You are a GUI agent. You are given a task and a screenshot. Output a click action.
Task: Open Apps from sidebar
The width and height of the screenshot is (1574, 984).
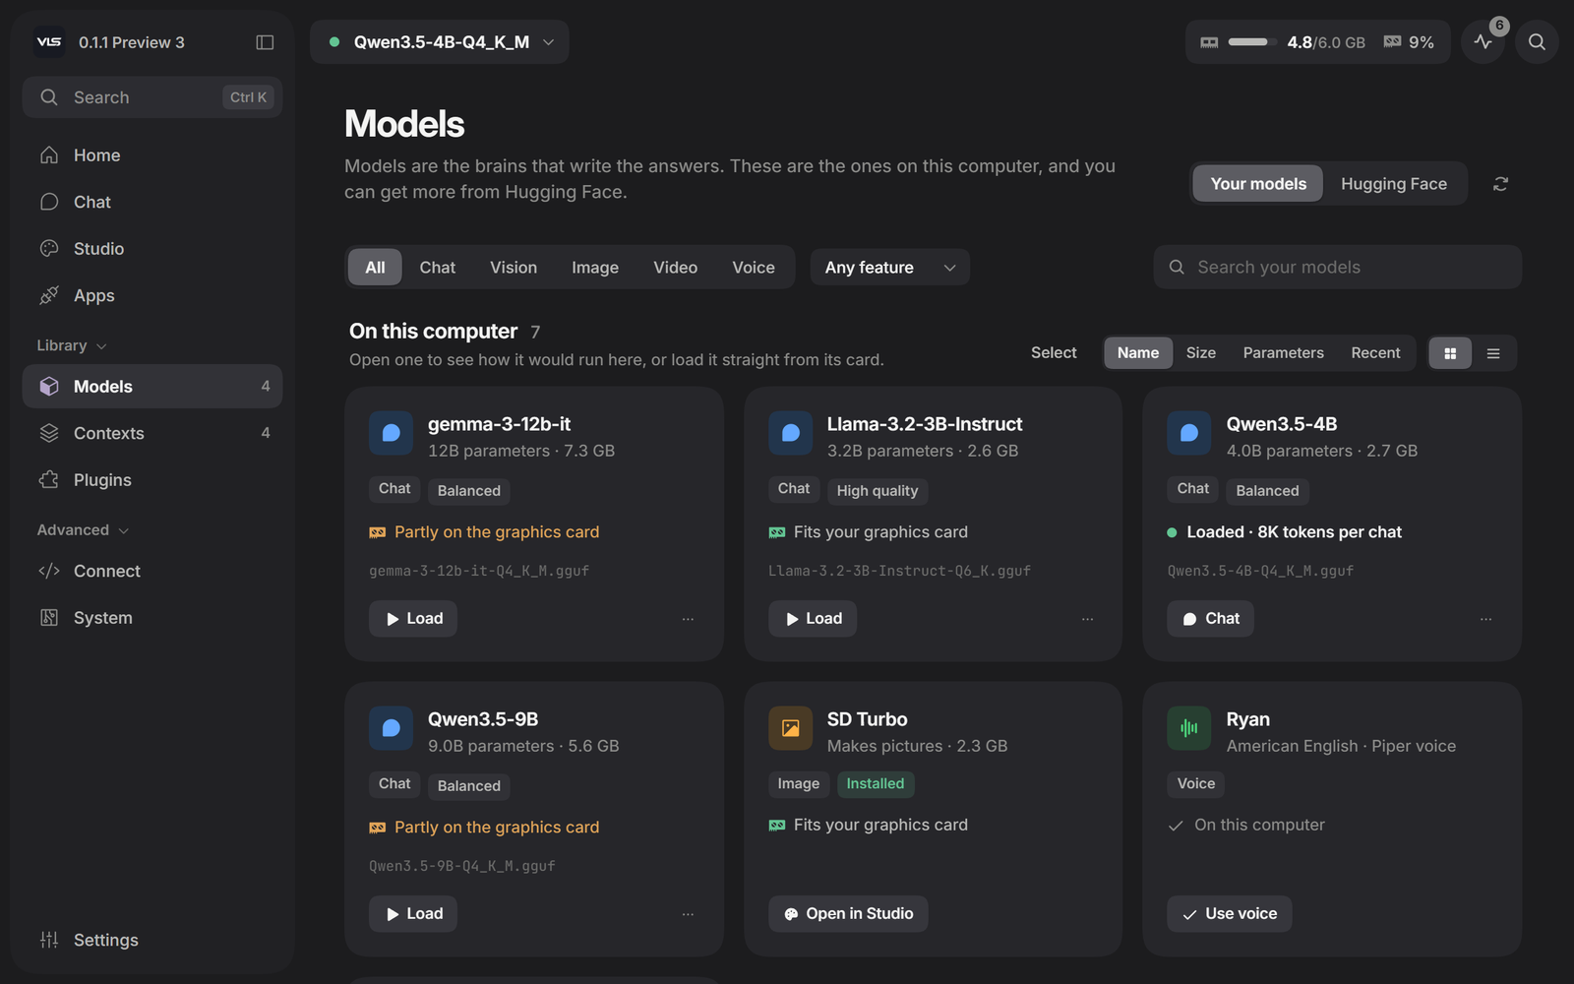click(152, 295)
